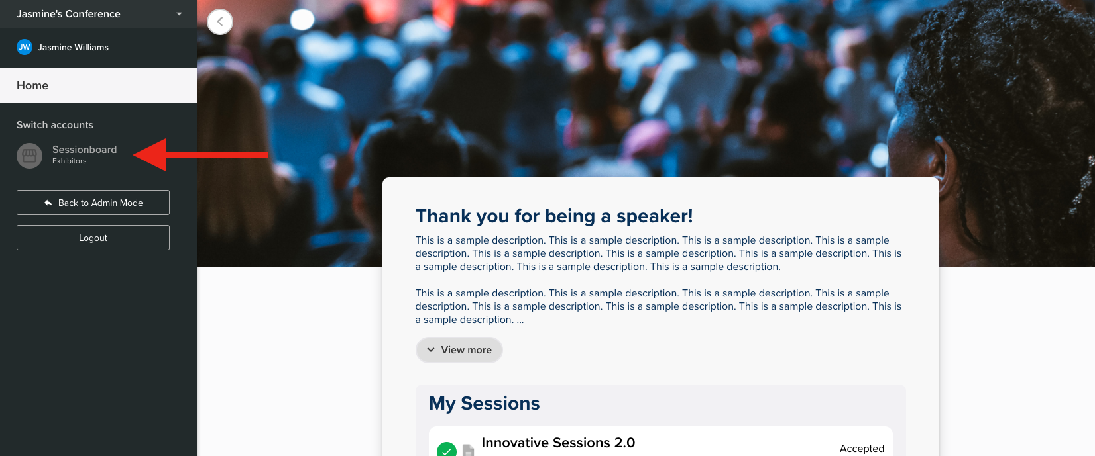Open the Jasmine Williams profile name
Image resolution: width=1095 pixels, height=456 pixels.
pos(73,47)
